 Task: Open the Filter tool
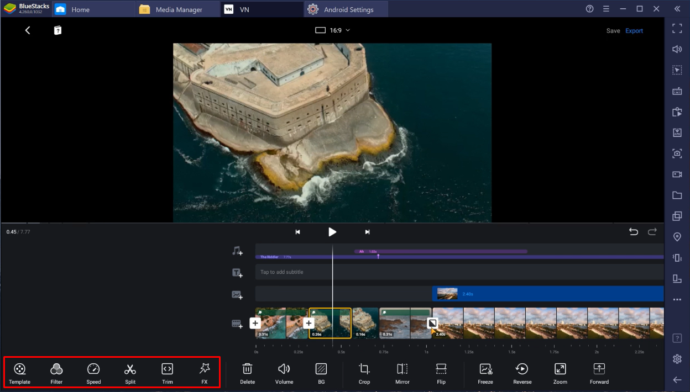point(56,373)
